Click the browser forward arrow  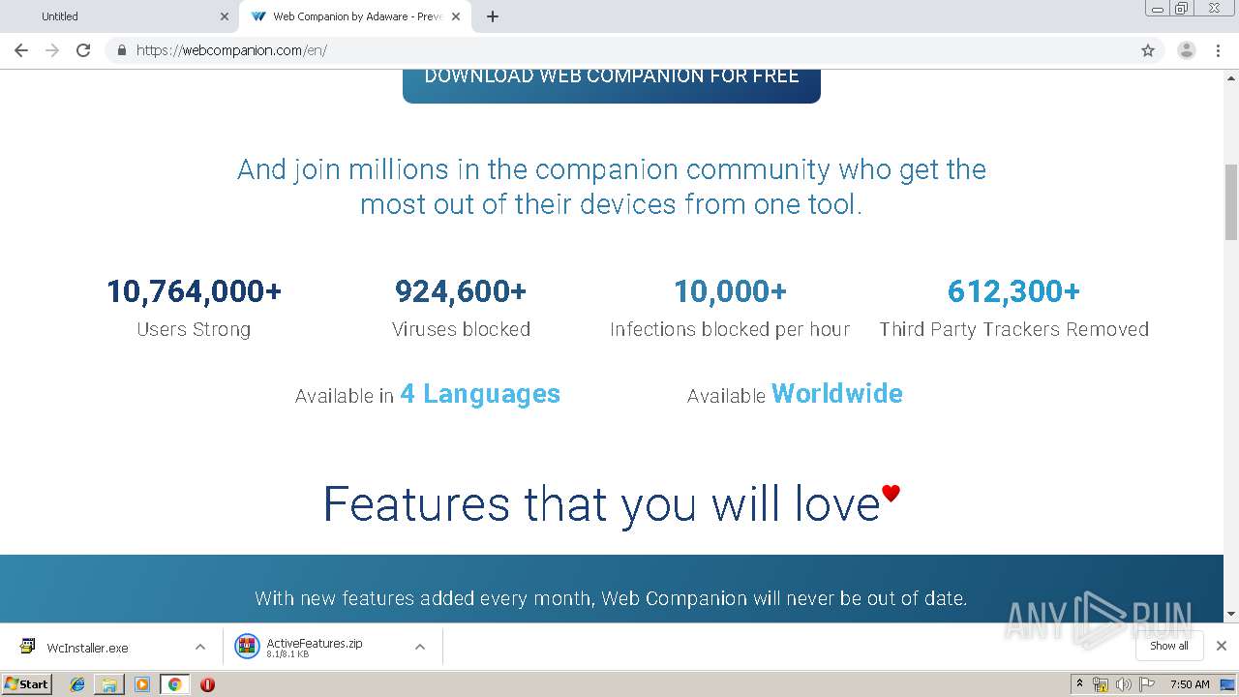tap(52, 50)
